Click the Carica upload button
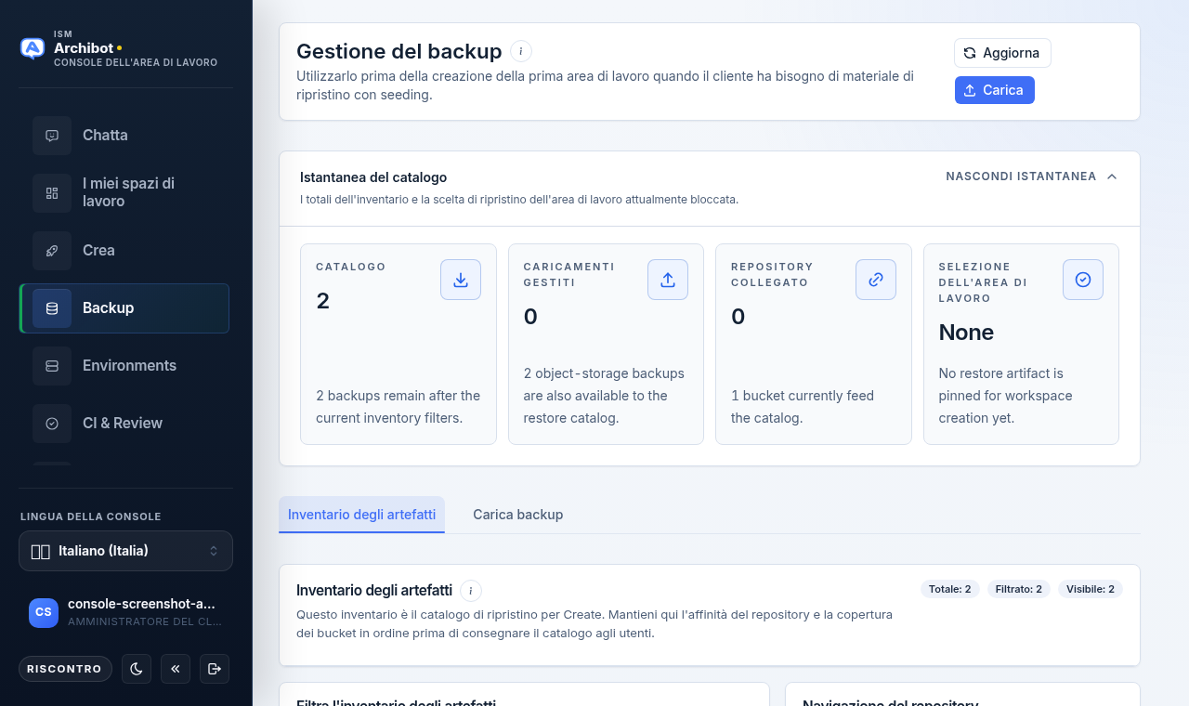The image size is (1189, 706). point(994,90)
